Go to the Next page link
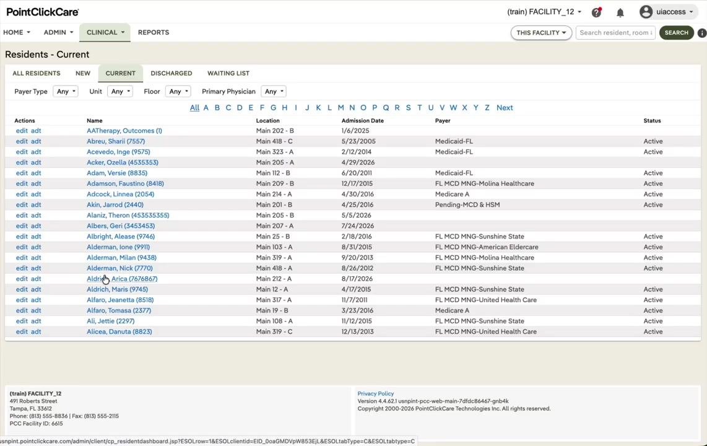Screen dimensions: 707x446 click(505, 108)
